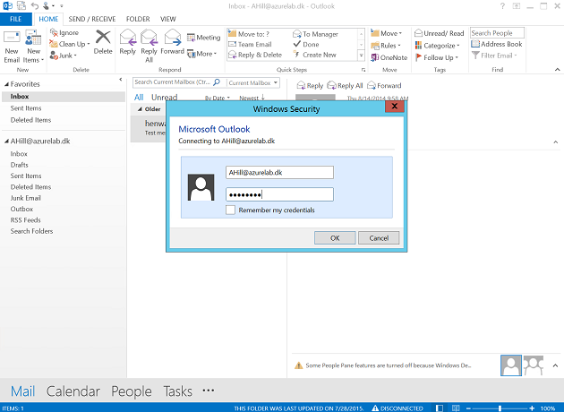The image size is (564, 412).
Task: Close the Windows Security dialog
Action: pos(395,107)
